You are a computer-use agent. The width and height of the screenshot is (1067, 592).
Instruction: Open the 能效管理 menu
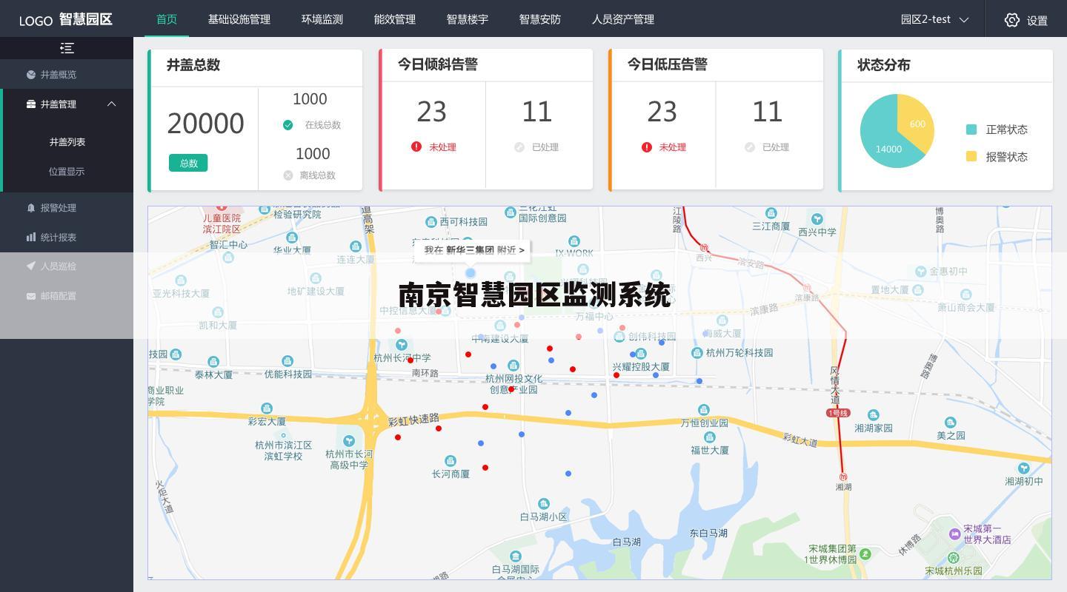click(395, 19)
